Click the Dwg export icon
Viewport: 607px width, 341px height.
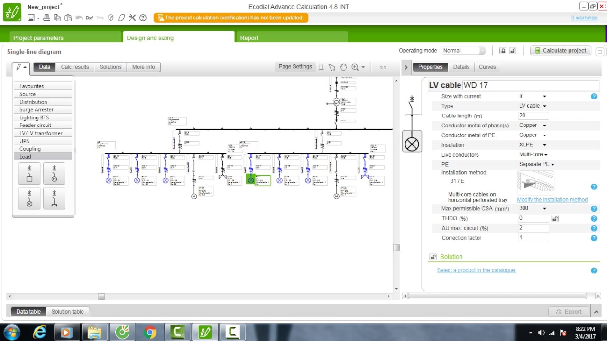pos(100,18)
